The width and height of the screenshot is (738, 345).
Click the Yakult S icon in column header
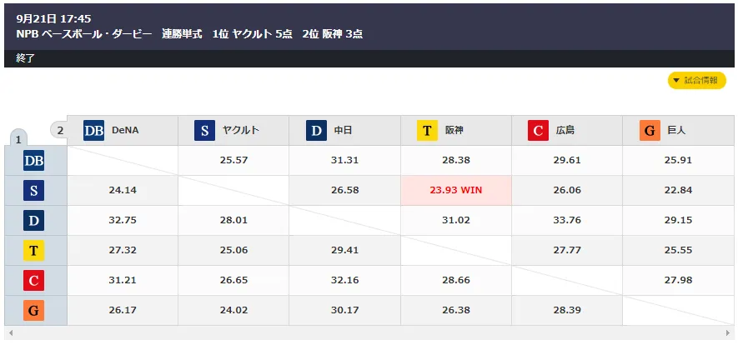205,131
